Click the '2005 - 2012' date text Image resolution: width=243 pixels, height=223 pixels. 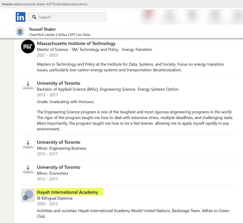coord(47,204)
